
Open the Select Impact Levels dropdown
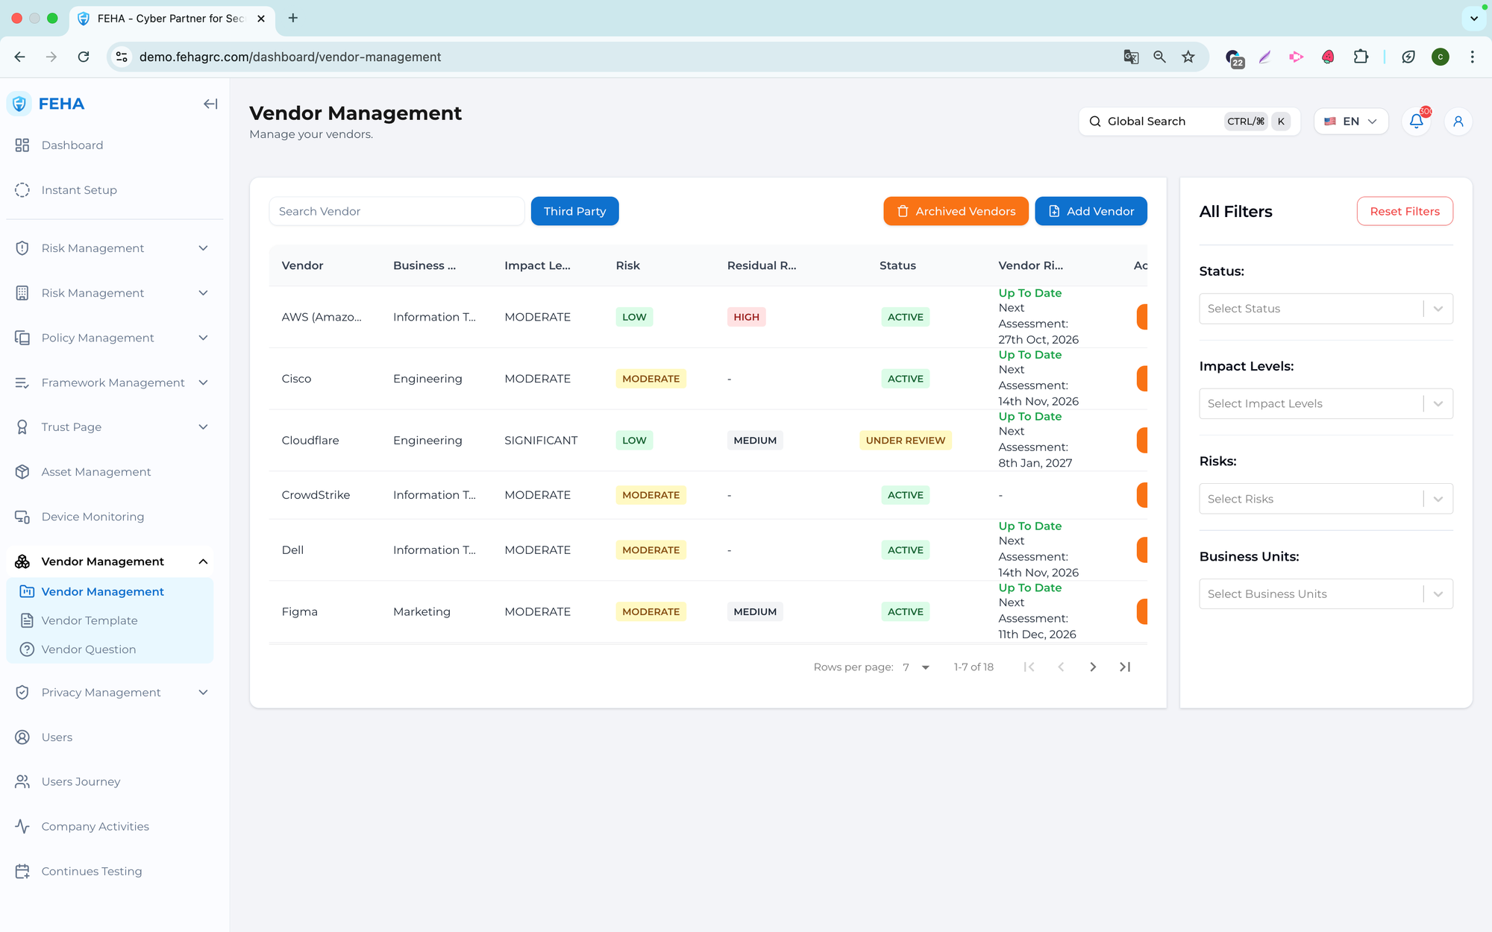coord(1325,403)
